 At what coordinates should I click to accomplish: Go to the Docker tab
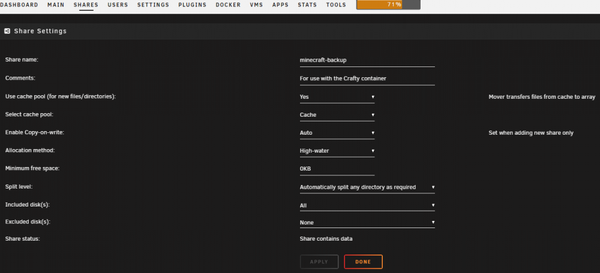click(228, 5)
